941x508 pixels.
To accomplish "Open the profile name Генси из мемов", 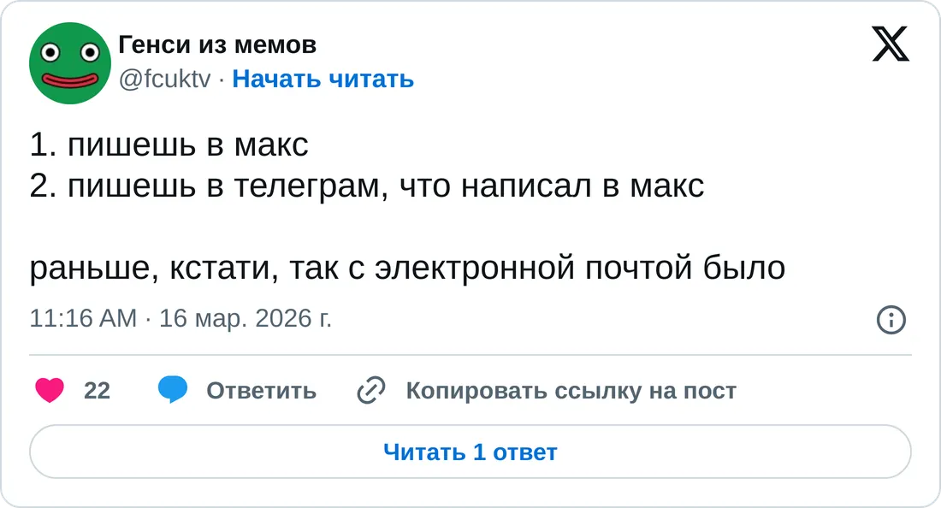I will 216,44.
